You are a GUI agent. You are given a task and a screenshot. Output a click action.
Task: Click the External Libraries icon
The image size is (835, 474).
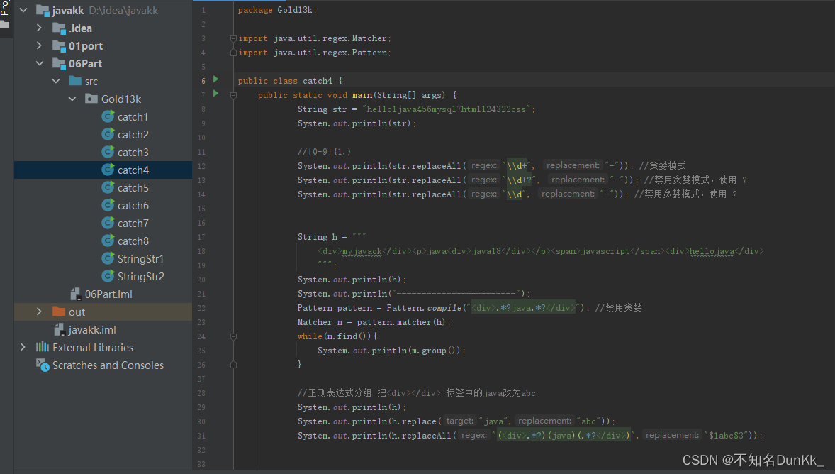pyautogui.click(x=43, y=347)
